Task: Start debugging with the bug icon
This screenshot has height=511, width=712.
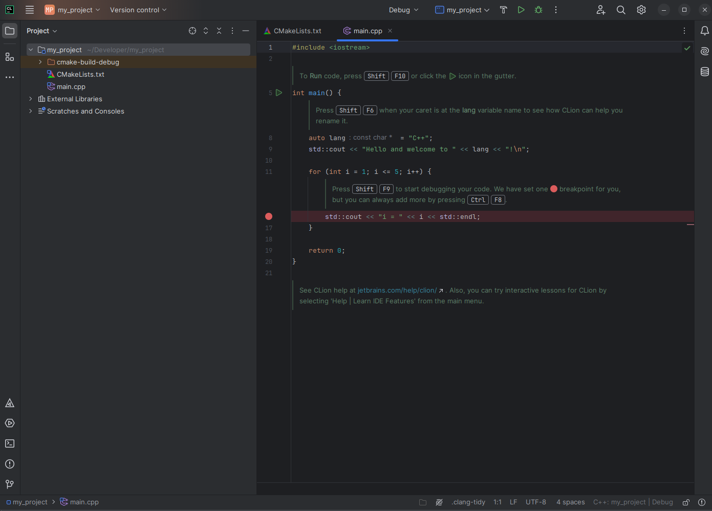Action: pos(538,10)
